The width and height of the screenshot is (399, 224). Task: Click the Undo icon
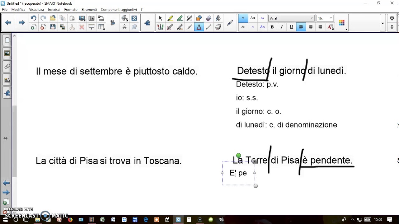[33, 18]
